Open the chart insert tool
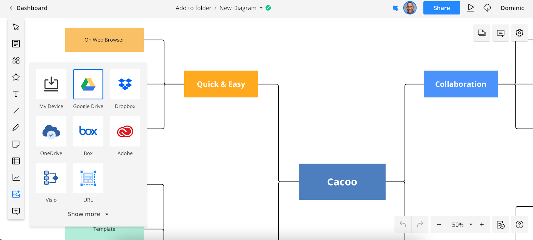 click(x=16, y=178)
